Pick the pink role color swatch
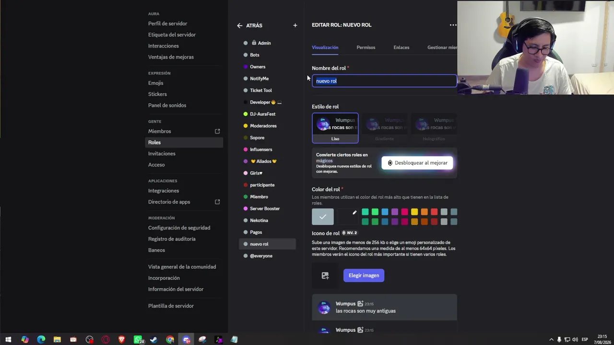The height and width of the screenshot is (345, 614). click(404, 212)
